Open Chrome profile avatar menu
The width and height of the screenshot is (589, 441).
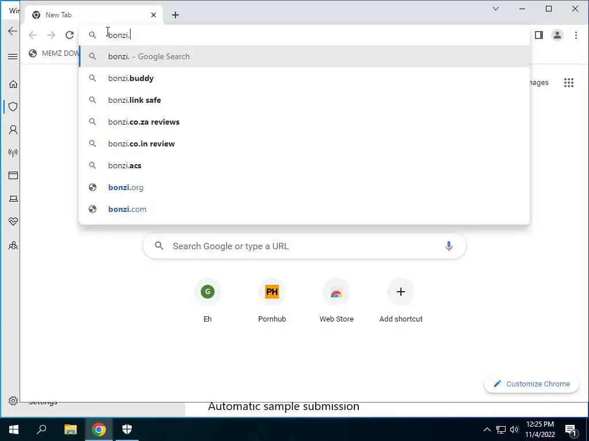pos(557,35)
